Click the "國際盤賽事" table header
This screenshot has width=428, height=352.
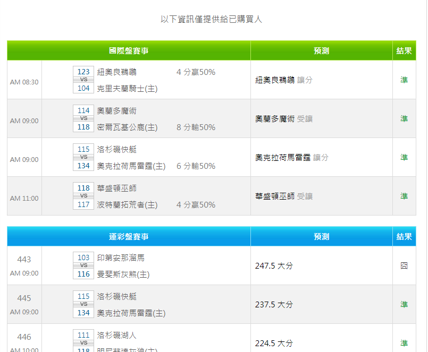[129, 51]
